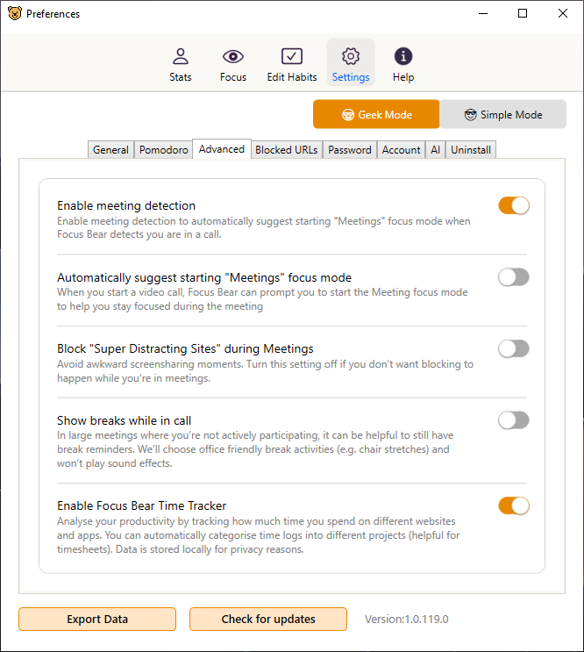Open the Stats section
Image resolution: width=584 pixels, height=652 pixels.
click(181, 63)
